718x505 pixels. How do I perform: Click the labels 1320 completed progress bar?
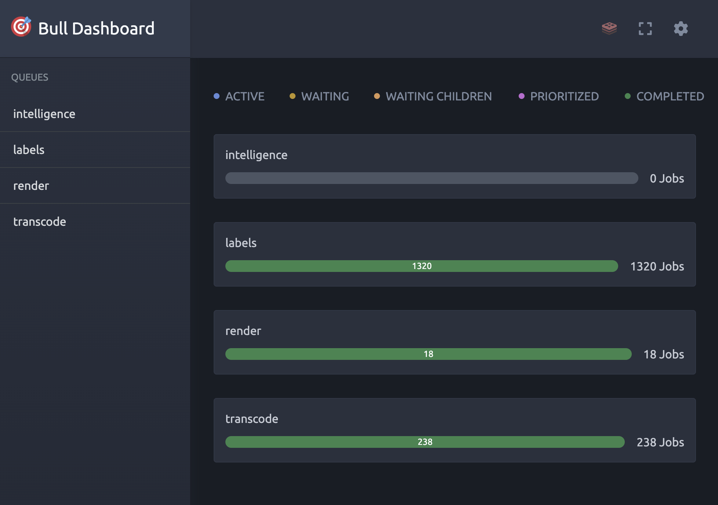point(421,266)
